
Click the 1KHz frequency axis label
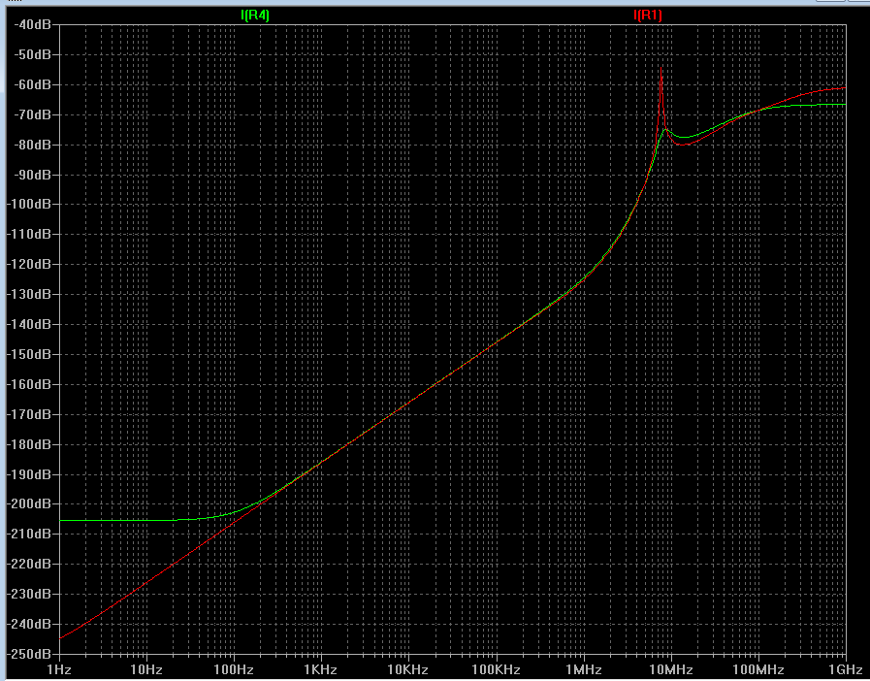[x=321, y=669]
